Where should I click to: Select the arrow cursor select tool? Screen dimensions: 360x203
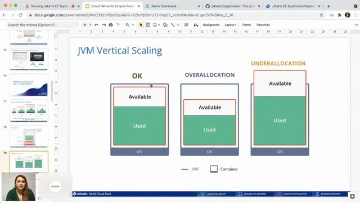[x=141, y=25]
